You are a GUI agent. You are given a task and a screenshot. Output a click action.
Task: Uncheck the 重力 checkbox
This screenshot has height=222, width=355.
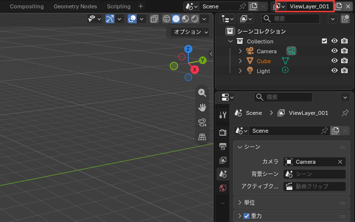(x=247, y=216)
